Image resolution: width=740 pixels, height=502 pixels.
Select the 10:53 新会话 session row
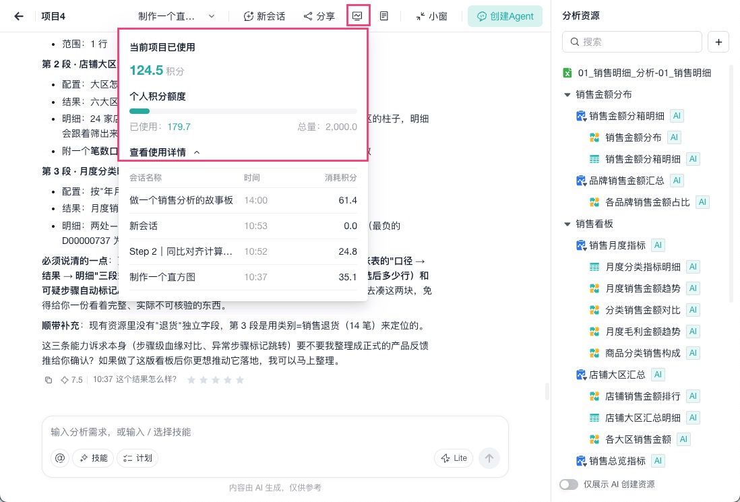[x=243, y=226]
